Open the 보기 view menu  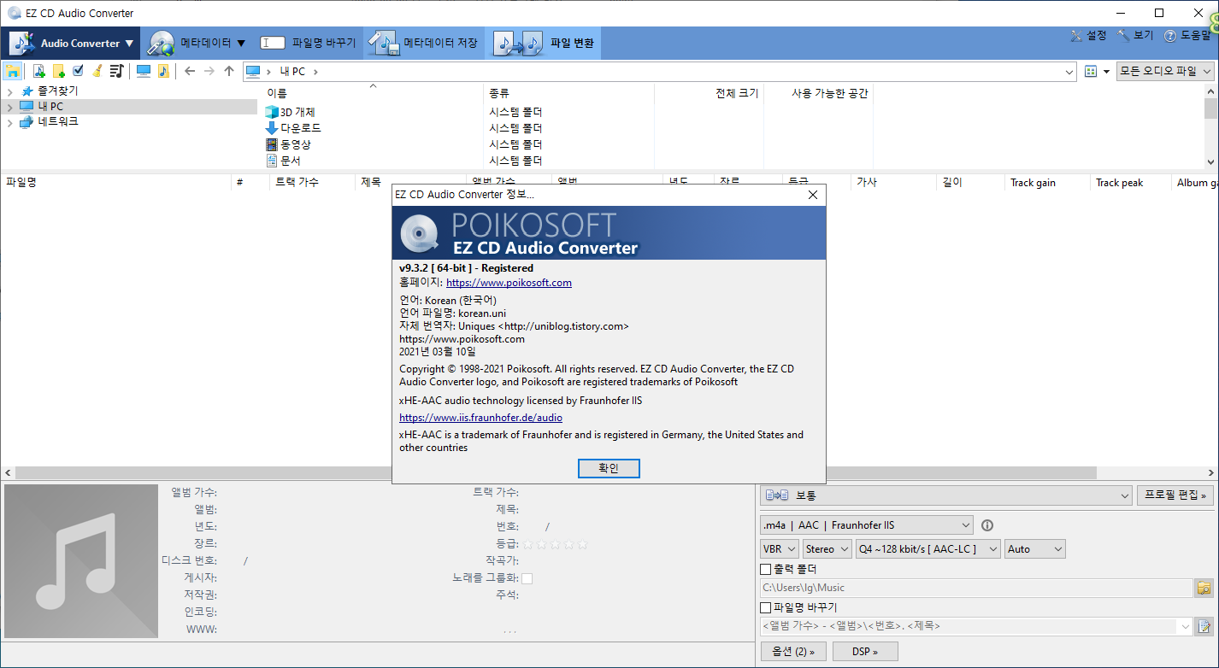(1135, 36)
